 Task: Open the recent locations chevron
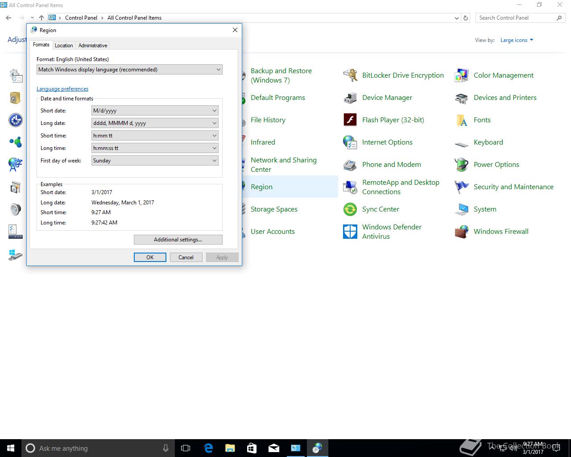pyautogui.click(x=32, y=18)
